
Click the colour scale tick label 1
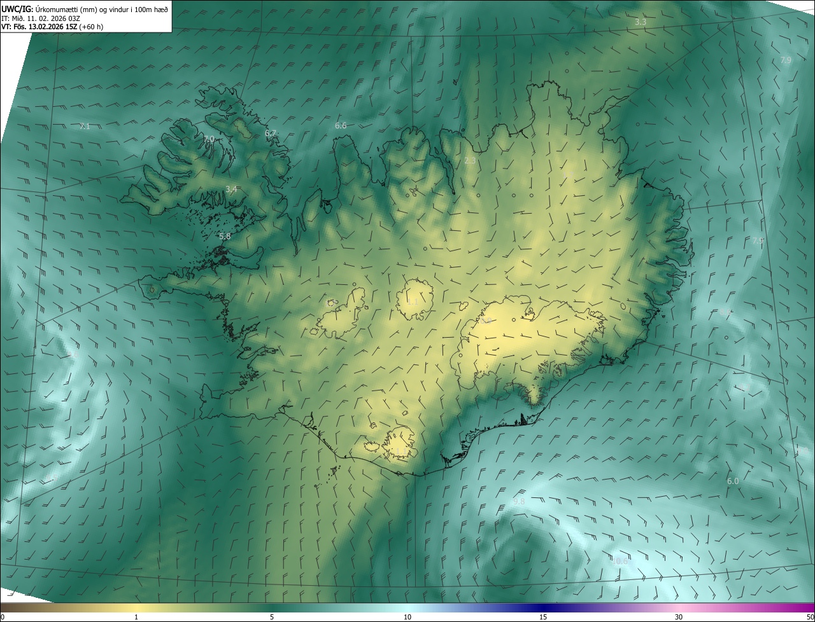(x=136, y=617)
